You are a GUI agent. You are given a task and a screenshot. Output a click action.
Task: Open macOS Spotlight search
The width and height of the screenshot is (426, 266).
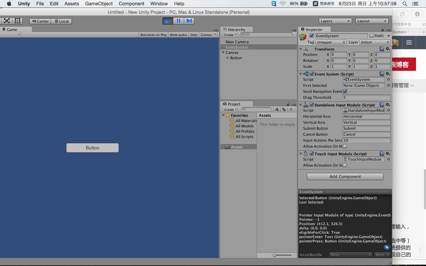[405, 4]
